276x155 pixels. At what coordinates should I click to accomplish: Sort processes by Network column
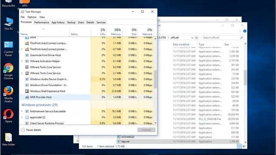click(146, 32)
